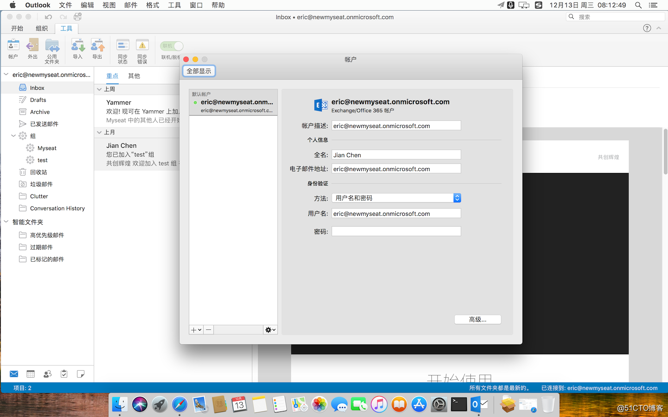Screen dimensions: 668x417
Task: Click the 高级... button
Action: click(478, 319)
